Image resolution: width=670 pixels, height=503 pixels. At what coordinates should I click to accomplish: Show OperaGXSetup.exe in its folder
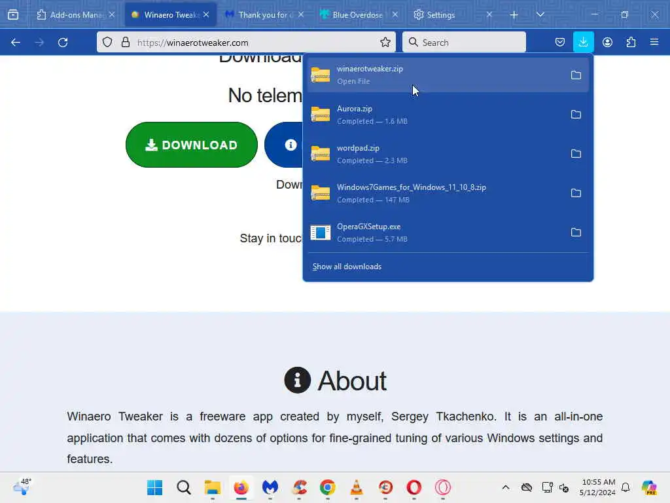576,233
